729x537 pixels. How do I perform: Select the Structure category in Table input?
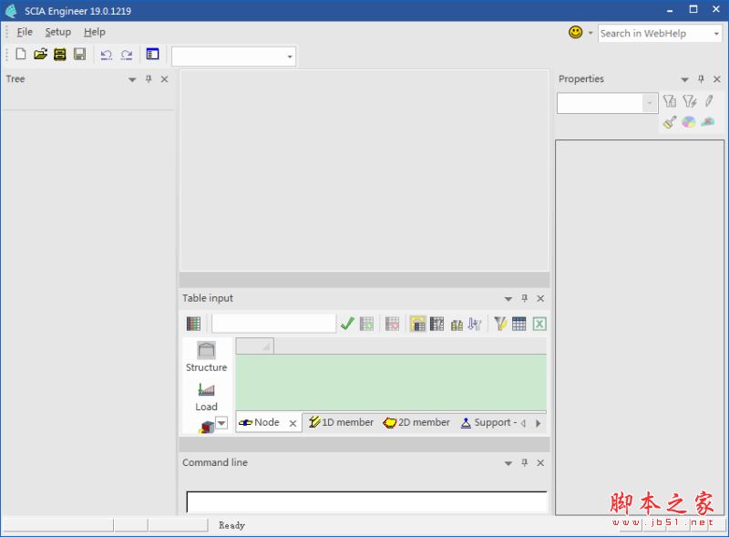pyautogui.click(x=207, y=356)
